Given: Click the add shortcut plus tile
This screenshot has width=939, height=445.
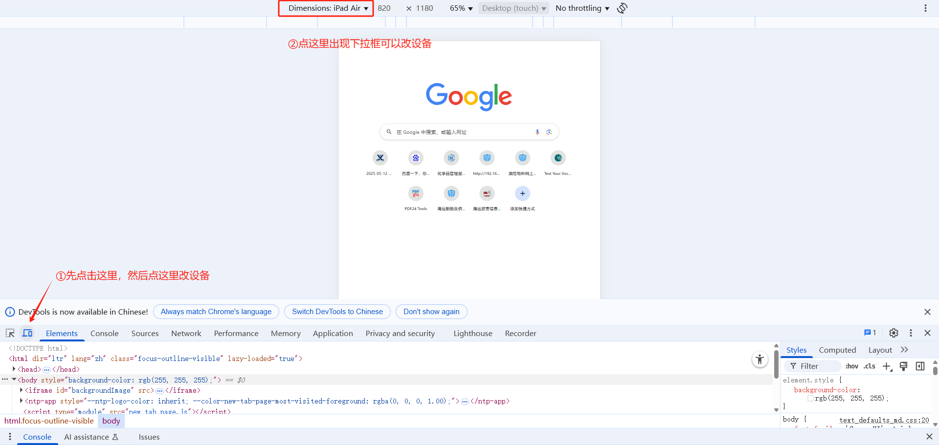Looking at the screenshot, I should [522, 198].
